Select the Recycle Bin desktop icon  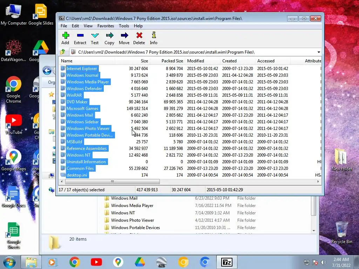click(x=341, y=233)
